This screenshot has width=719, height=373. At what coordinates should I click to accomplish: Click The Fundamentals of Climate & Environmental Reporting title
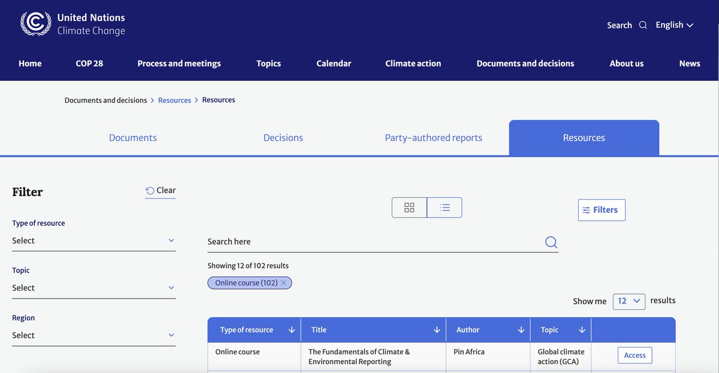tap(359, 357)
